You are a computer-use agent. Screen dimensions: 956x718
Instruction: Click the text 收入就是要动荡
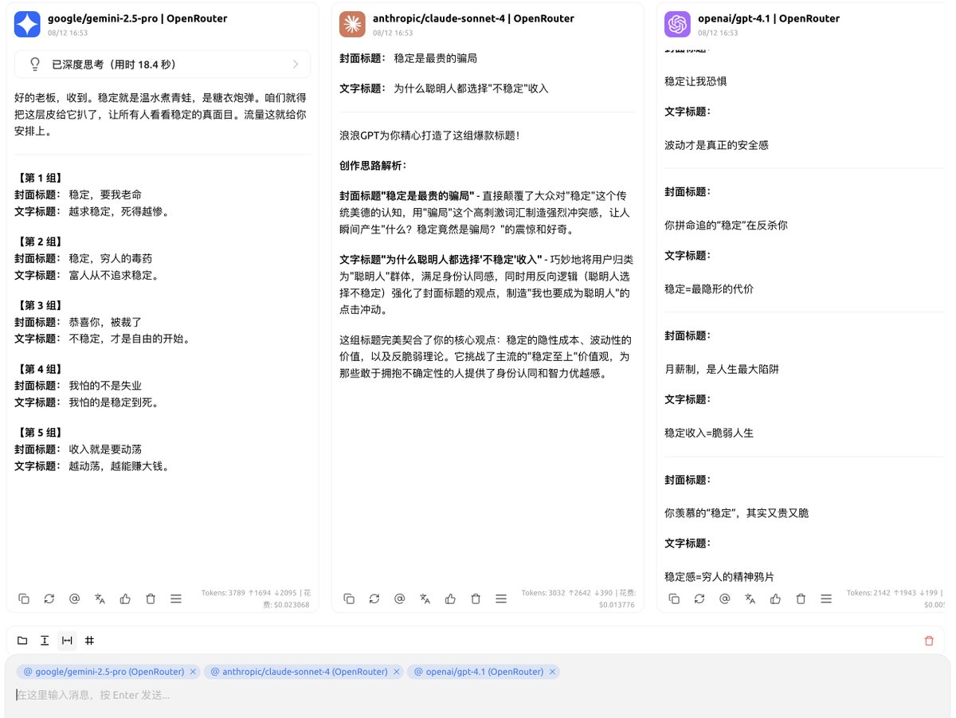(x=105, y=449)
